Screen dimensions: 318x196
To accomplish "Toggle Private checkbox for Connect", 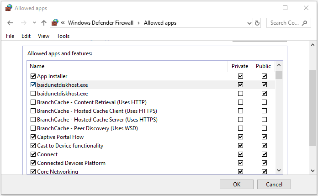I will point(240,154).
